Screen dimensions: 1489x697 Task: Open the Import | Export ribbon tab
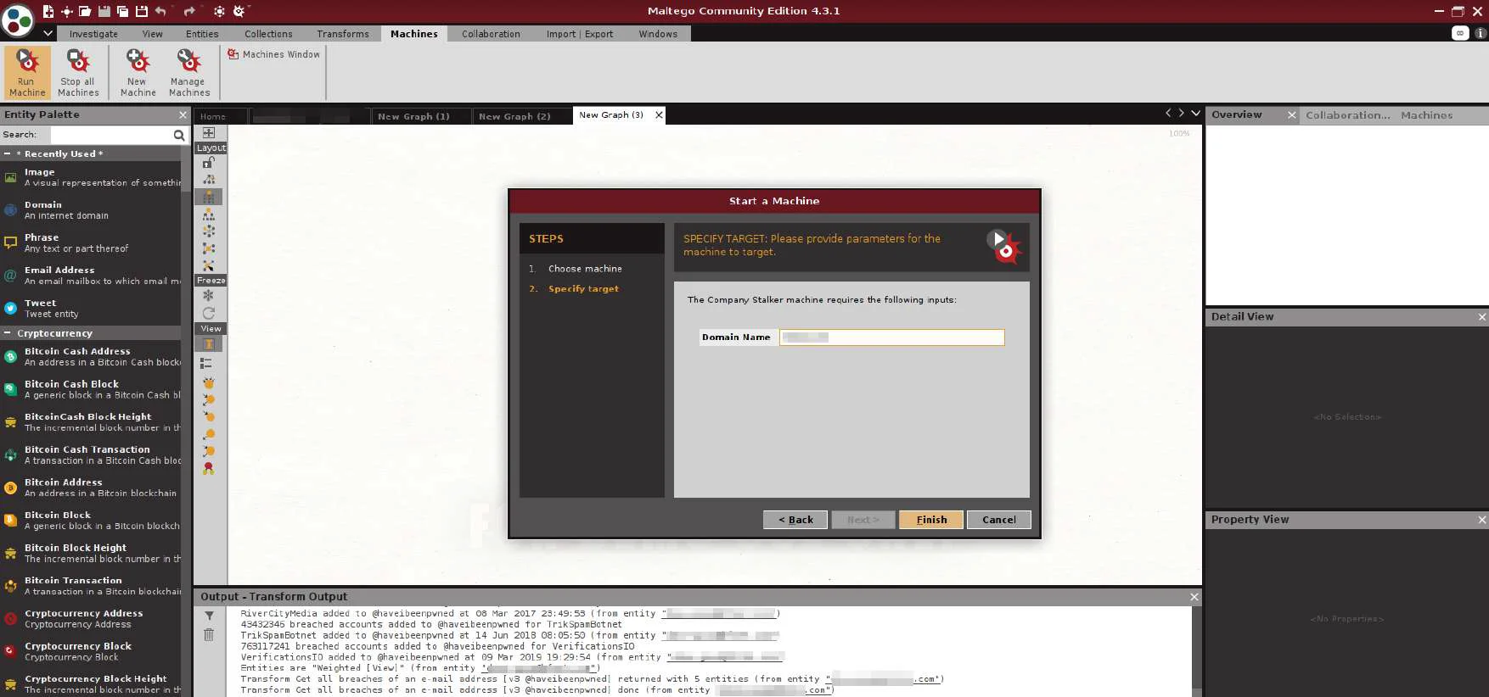(580, 34)
